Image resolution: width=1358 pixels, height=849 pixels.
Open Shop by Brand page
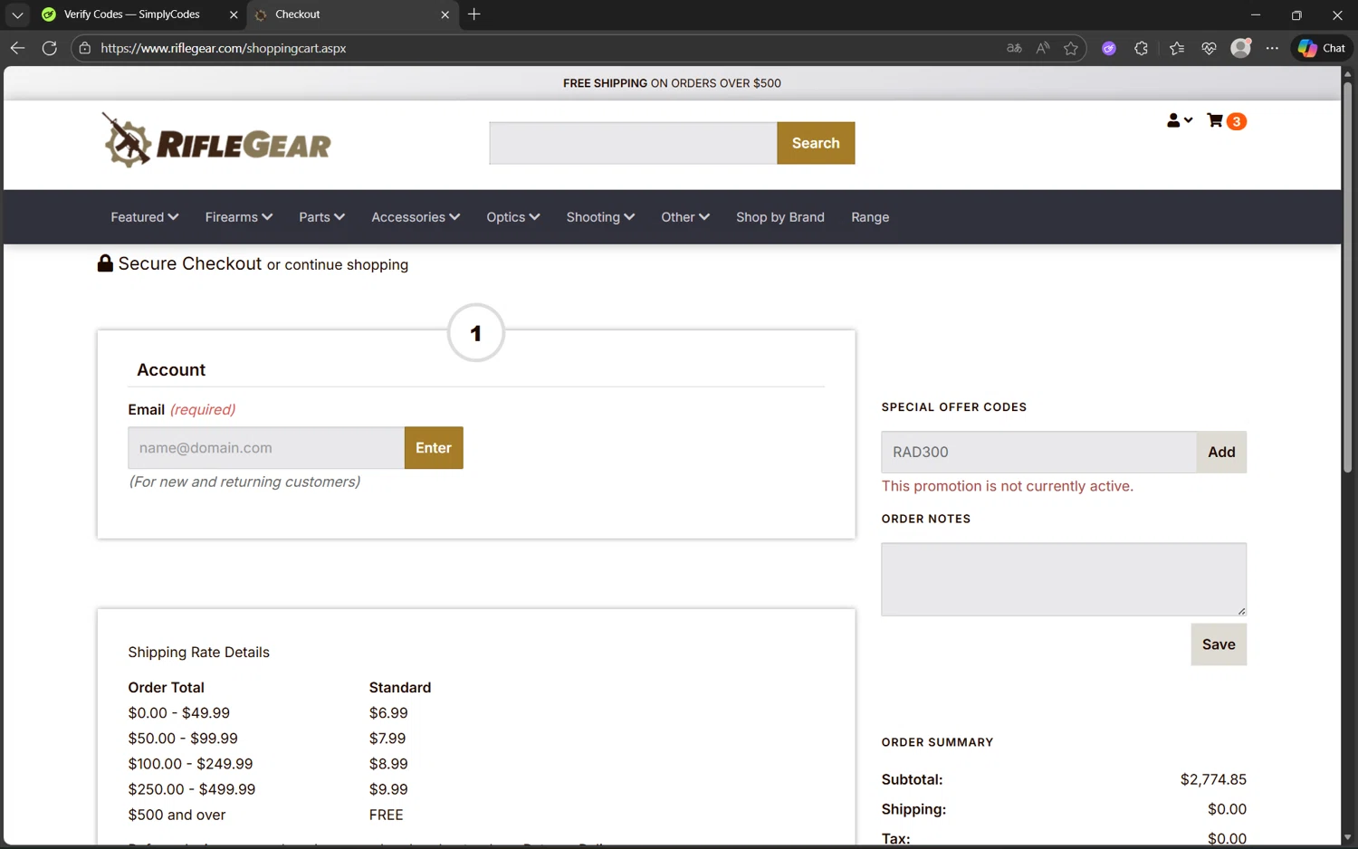pos(780,217)
